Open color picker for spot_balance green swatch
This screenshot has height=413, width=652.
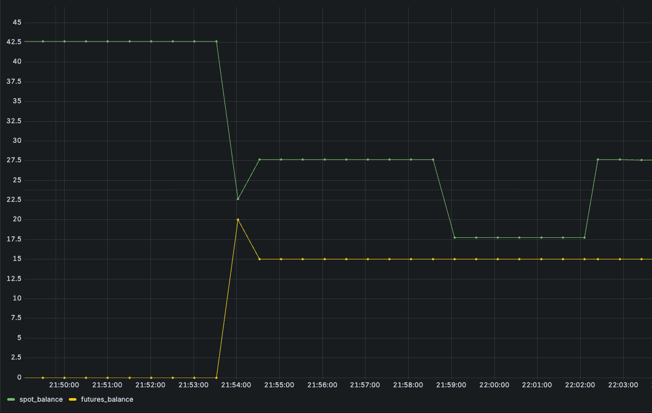tap(11, 399)
